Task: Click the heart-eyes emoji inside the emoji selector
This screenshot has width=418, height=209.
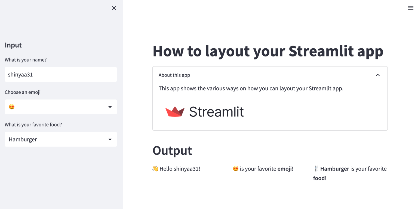Action: 12,107
